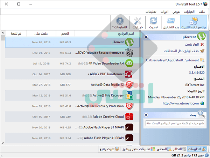The image size is (210, 158).
Task: Click the red X uninstall icon
Action: [202, 44]
